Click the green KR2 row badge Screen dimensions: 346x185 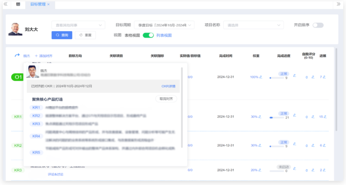pyautogui.click(x=17, y=145)
